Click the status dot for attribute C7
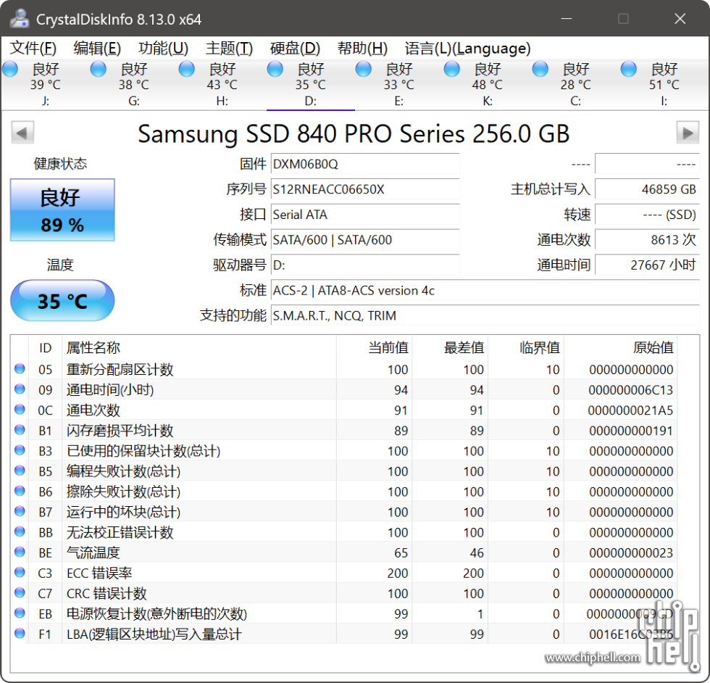710x683 pixels. coord(20,592)
